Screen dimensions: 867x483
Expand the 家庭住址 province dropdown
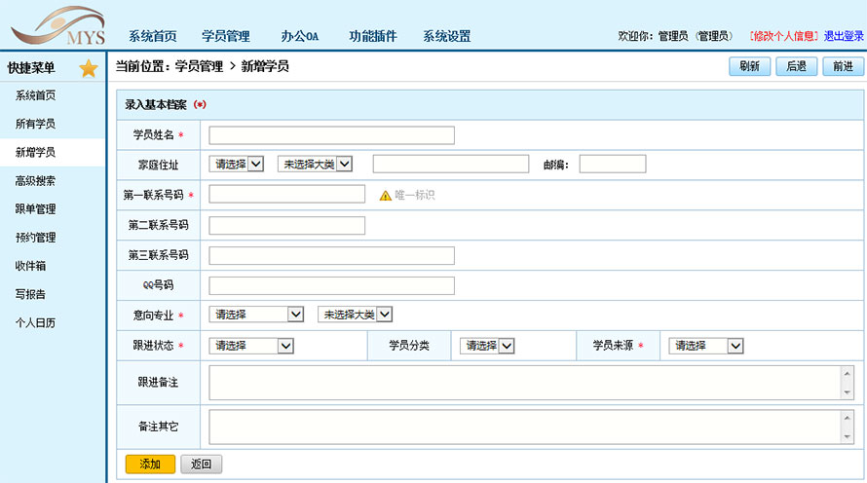(237, 165)
